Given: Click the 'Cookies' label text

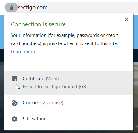Looking at the screenshot, I should tap(31, 103).
